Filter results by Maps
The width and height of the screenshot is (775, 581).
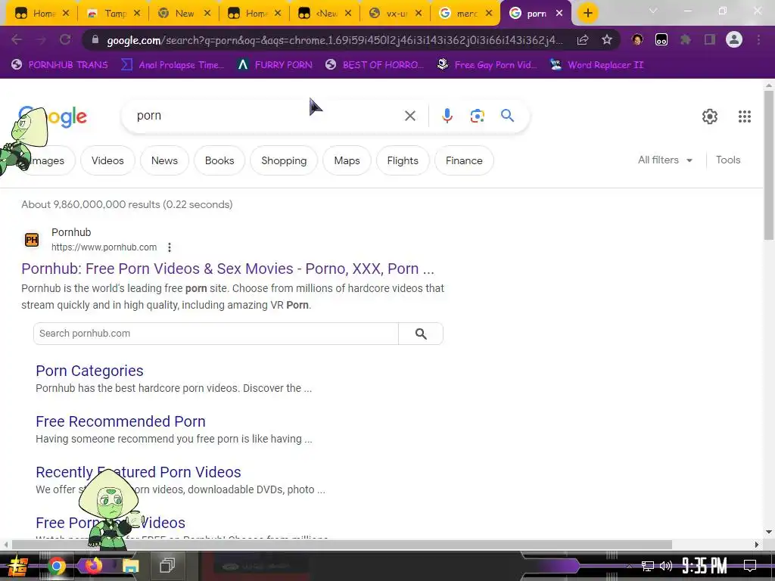point(347,160)
